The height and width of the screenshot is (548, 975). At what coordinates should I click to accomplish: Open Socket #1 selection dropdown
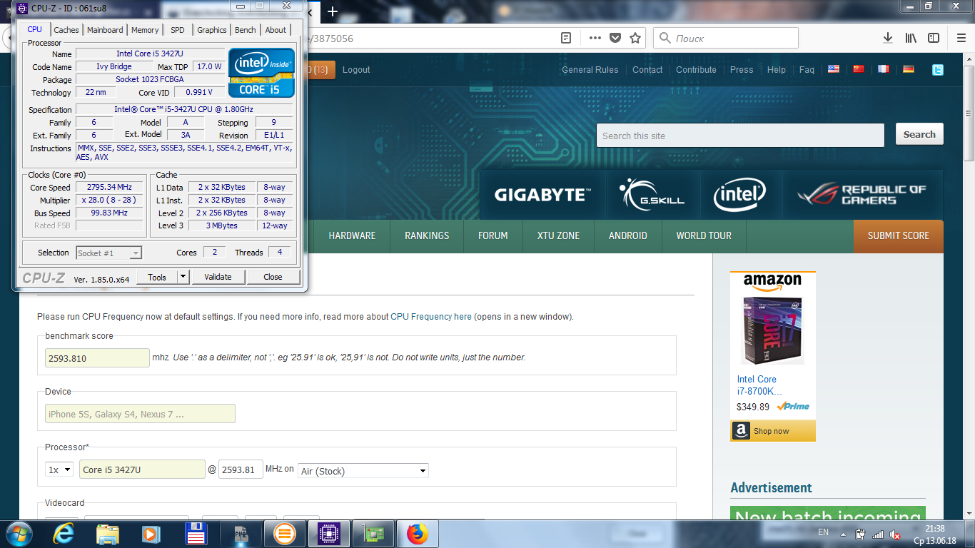click(x=108, y=253)
